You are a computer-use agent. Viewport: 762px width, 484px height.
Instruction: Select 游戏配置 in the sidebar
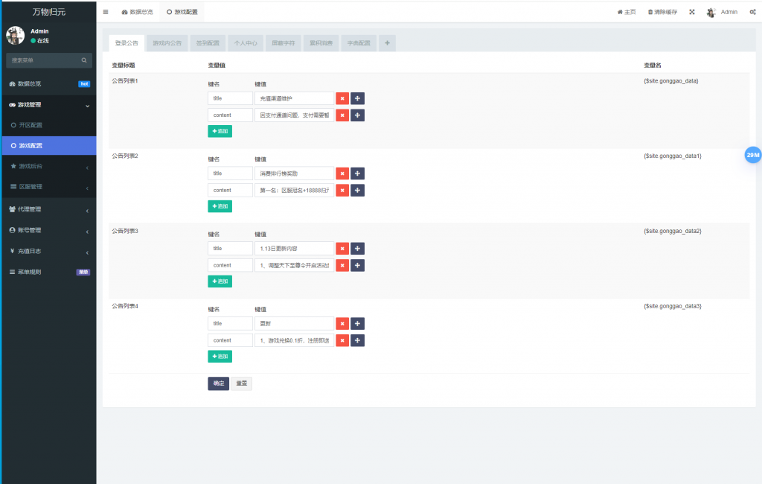tap(49, 146)
